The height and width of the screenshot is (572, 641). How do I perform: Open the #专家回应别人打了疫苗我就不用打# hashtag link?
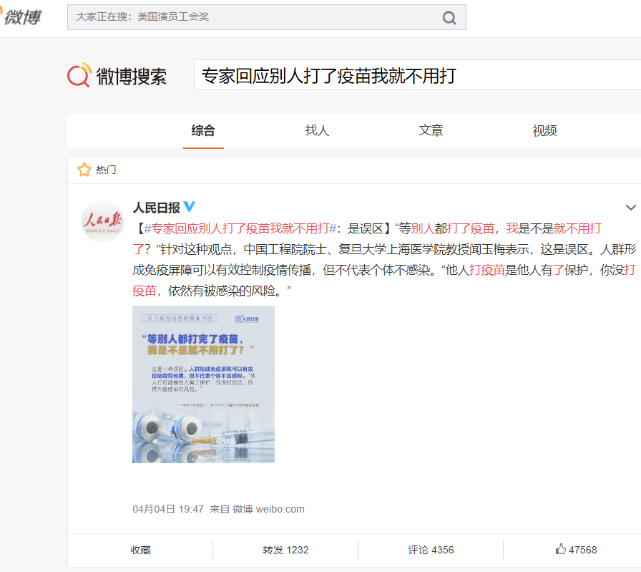pos(240,228)
